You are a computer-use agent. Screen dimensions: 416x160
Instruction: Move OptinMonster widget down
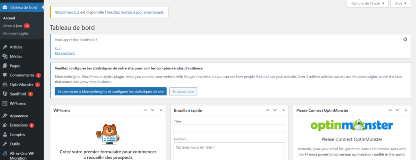point(397,110)
